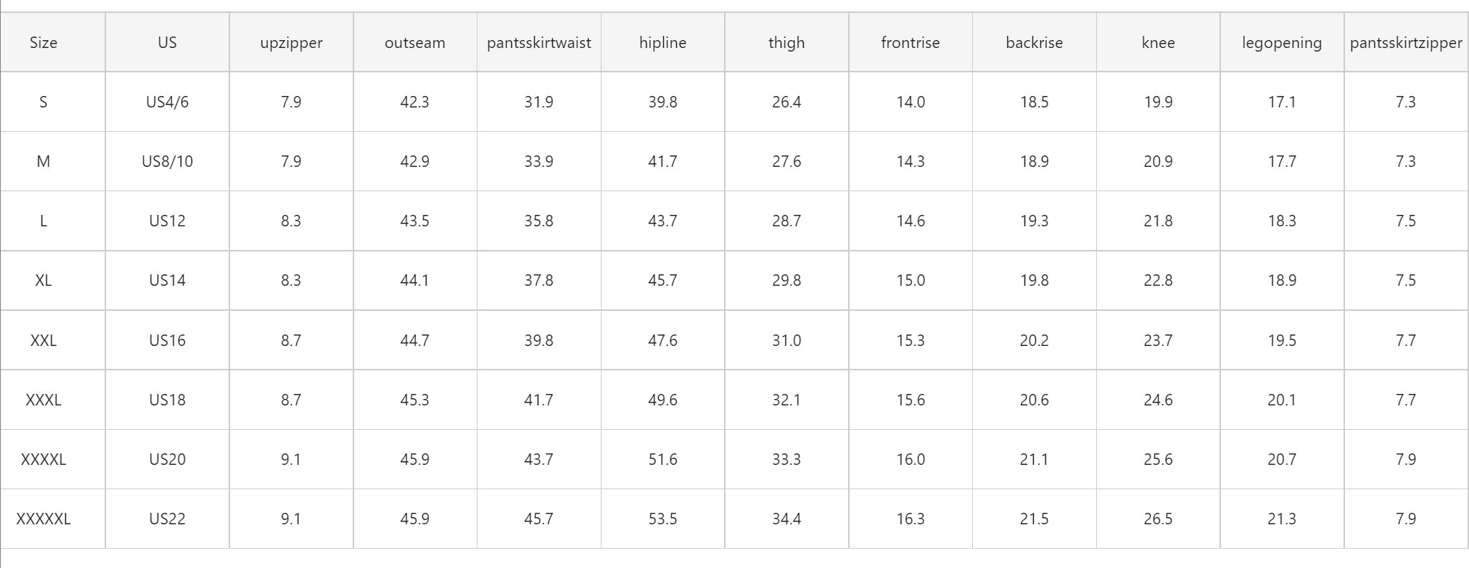Click the "frontrise" column header
This screenshot has height=568, width=1469.
(910, 43)
